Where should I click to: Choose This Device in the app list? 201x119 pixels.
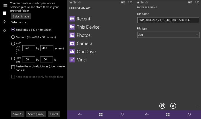(x=88, y=27)
